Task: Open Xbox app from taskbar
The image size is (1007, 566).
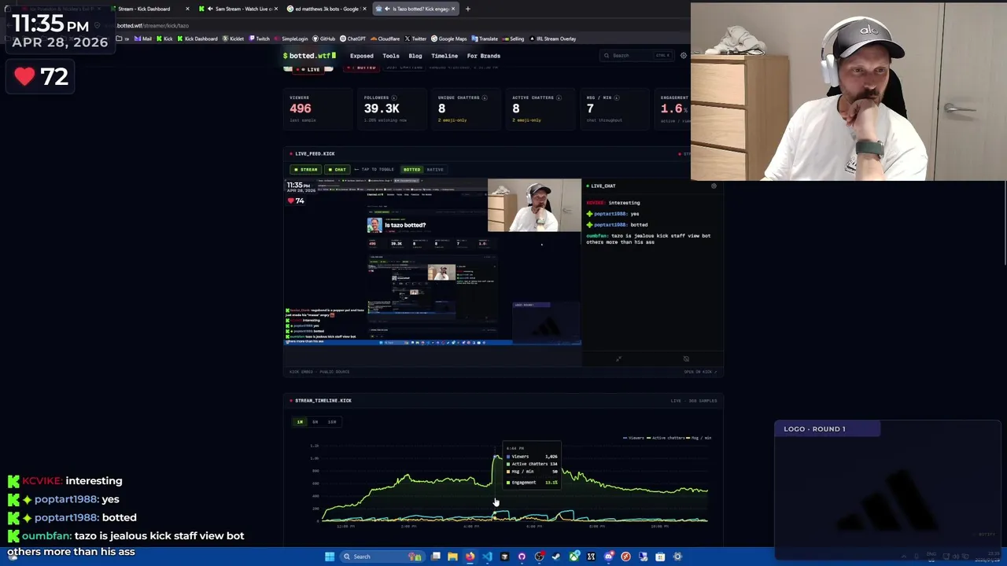Action: (x=574, y=557)
